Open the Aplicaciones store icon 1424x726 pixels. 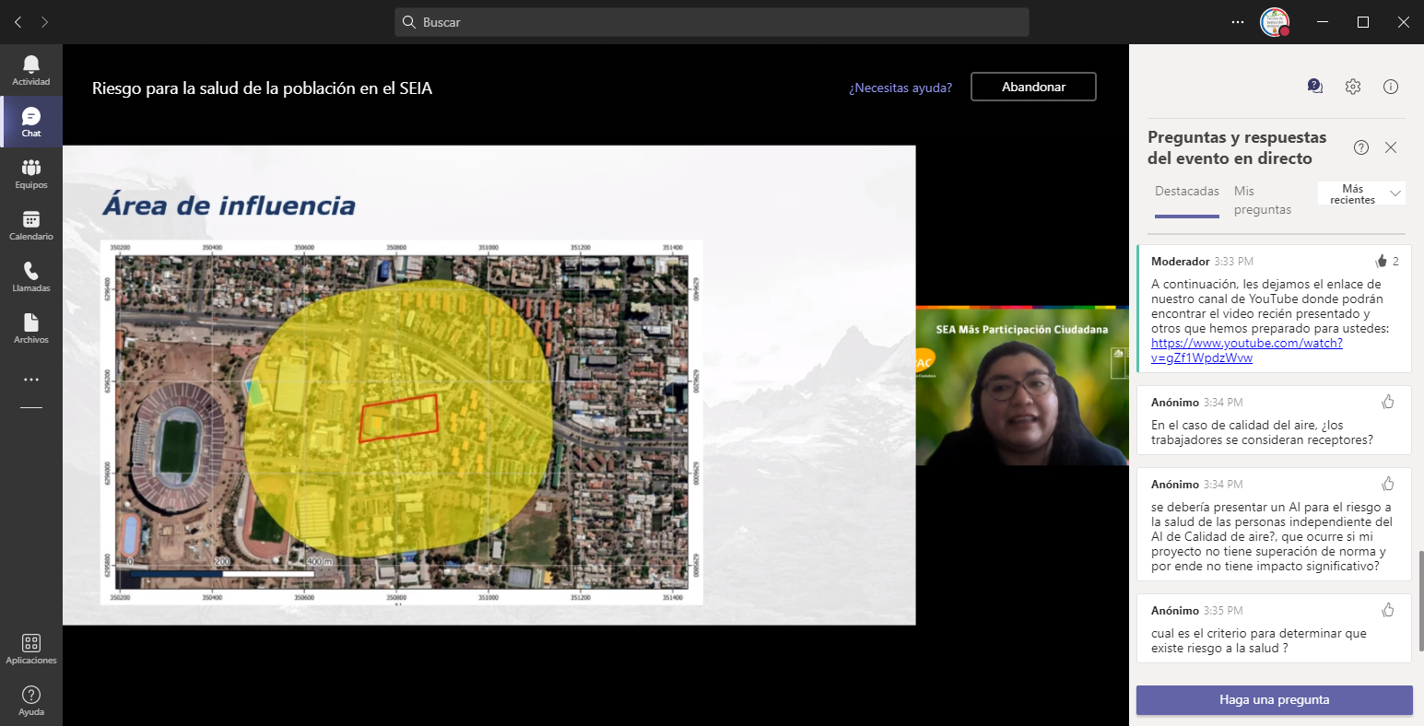[31, 649]
